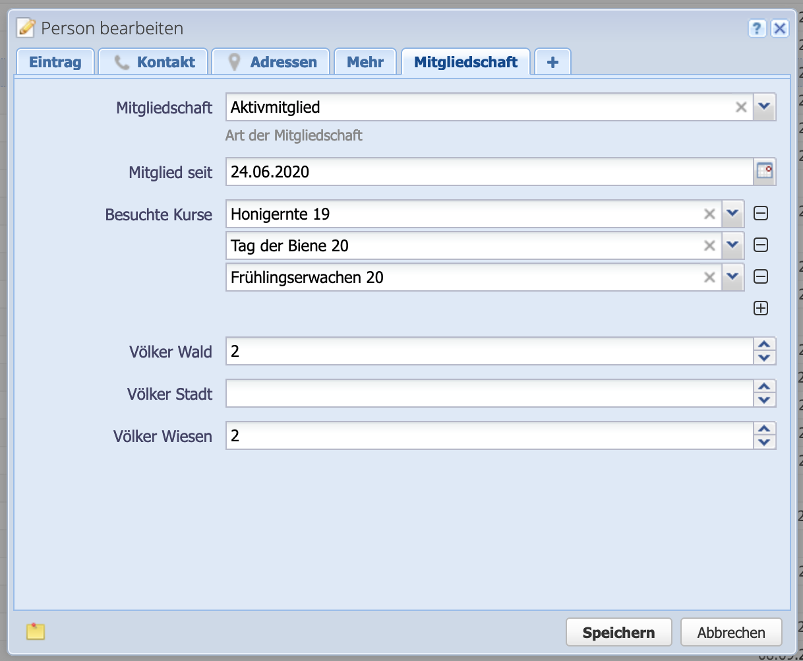Increase the Völker Wald count
Image resolution: width=803 pixels, height=661 pixels.
[764, 344]
